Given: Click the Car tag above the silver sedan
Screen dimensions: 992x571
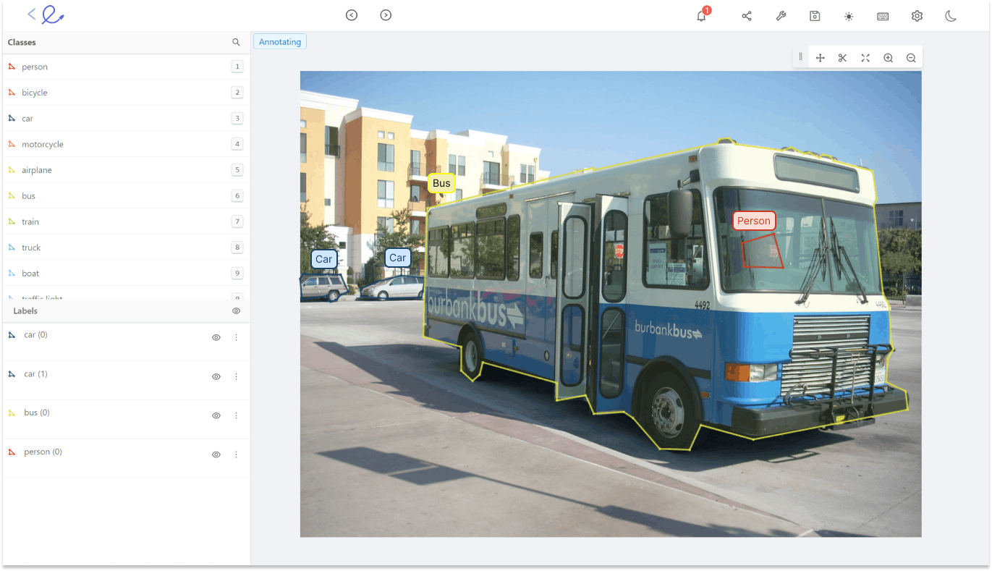Looking at the screenshot, I should coord(398,257).
